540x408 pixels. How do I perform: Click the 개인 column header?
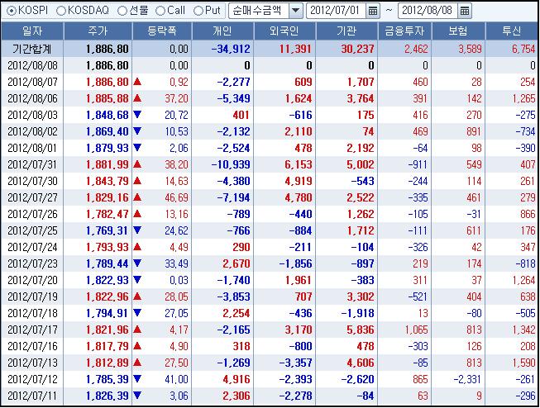[222, 31]
